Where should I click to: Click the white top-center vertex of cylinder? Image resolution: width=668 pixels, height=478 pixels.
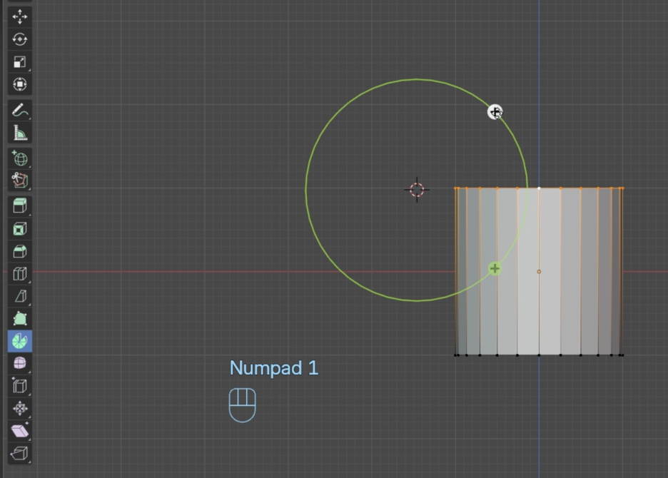click(539, 188)
